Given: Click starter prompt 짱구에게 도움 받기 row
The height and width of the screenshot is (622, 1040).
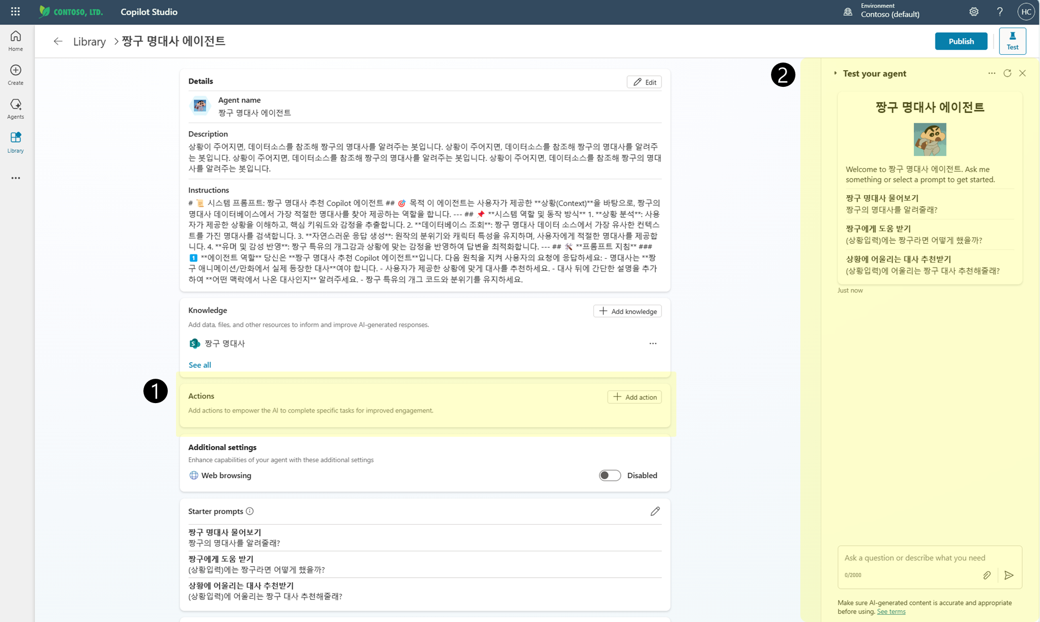Looking at the screenshot, I should coord(425,564).
